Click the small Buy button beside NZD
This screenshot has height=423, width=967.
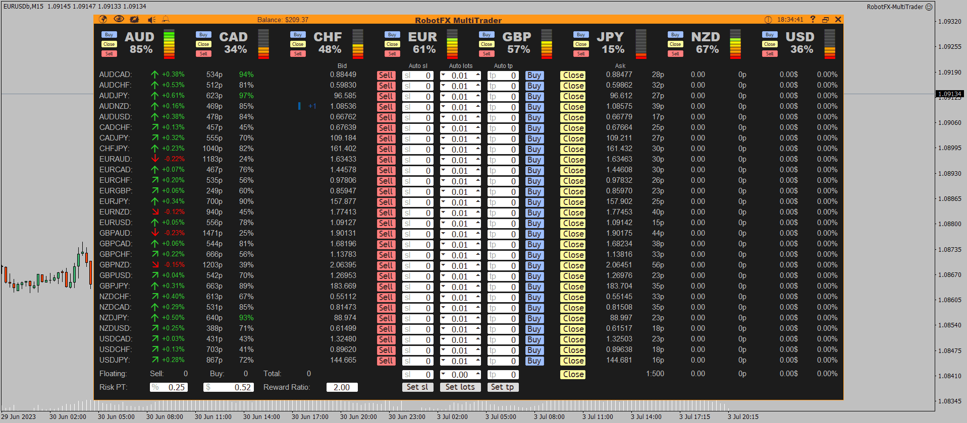click(675, 35)
